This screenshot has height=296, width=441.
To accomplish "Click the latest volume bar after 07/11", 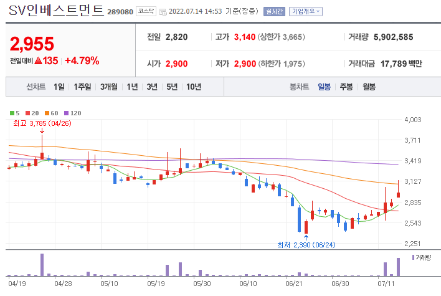I will tap(398, 267).
